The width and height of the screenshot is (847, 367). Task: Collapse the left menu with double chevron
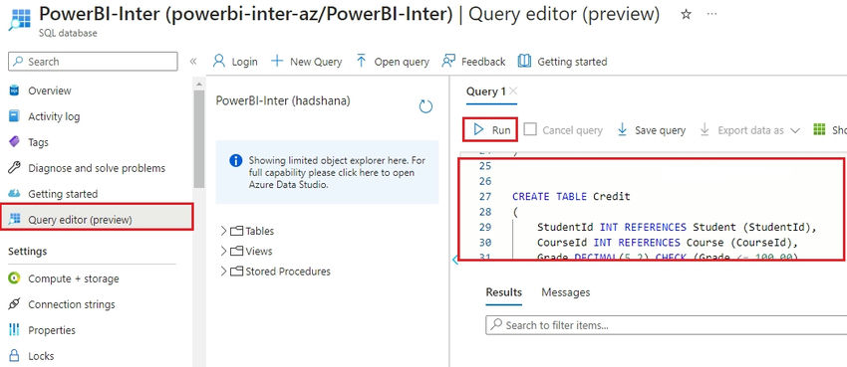click(x=193, y=62)
